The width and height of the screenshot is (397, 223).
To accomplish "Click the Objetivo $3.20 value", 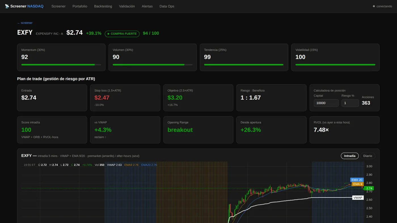I will click(x=175, y=98).
